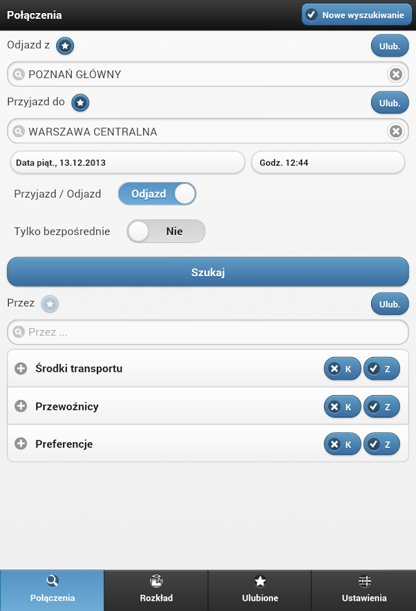Click the Przez via-station input field
This screenshot has height=611, width=416.
click(x=208, y=333)
